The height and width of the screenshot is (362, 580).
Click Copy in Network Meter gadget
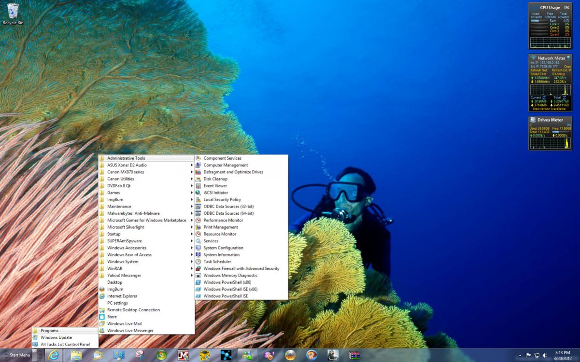click(x=567, y=67)
